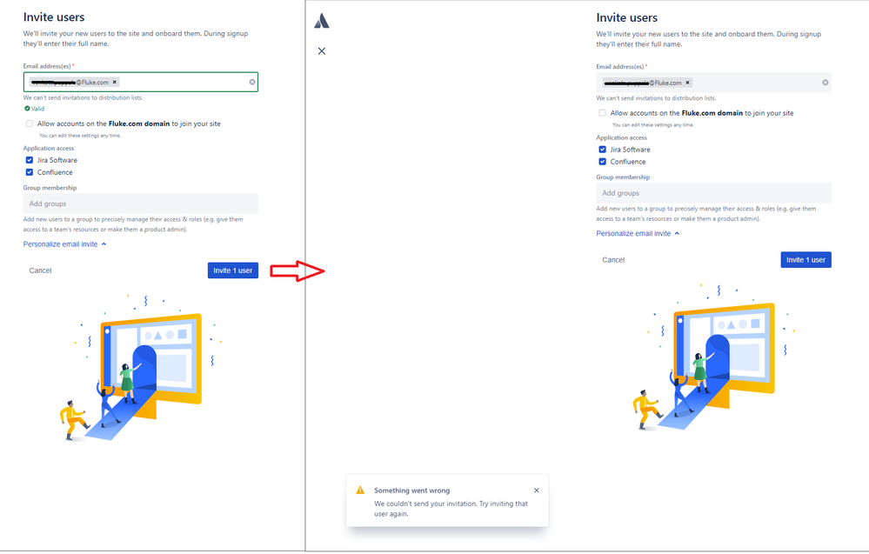Remove the Fluke.com email chip in left panel
Screen dimensions: 869x554
point(115,82)
